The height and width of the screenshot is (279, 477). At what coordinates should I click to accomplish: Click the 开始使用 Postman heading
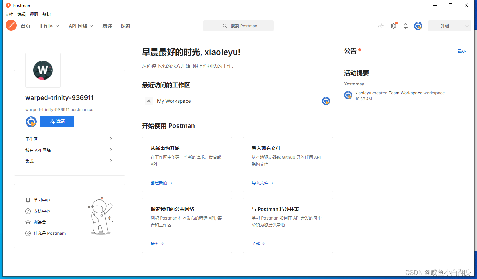[168, 126]
